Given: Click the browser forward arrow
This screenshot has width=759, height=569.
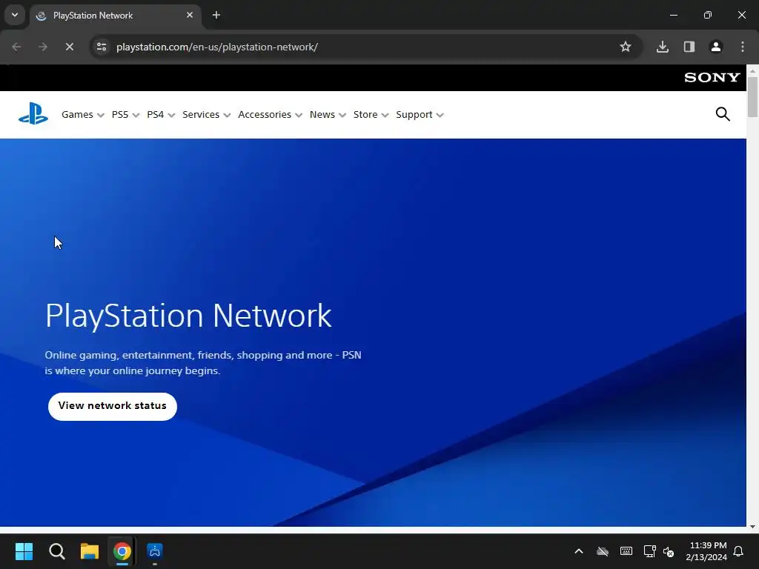Looking at the screenshot, I should tap(42, 47).
